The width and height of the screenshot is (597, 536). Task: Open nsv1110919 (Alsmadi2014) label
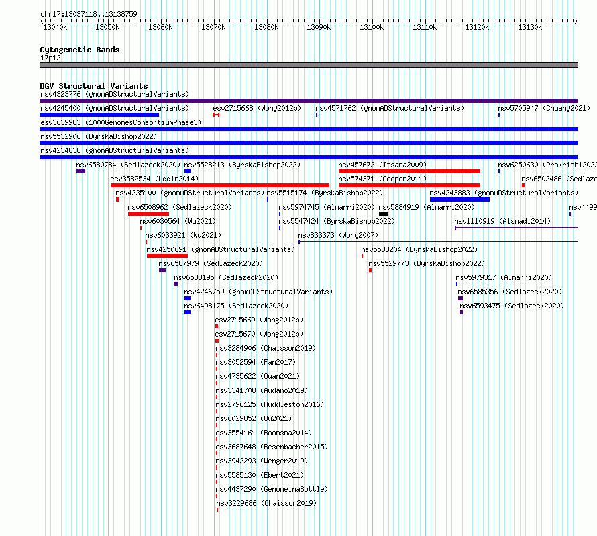click(502, 221)
